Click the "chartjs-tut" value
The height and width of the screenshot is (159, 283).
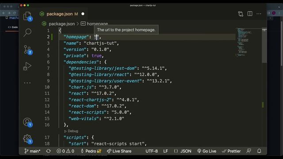click(x=100, y=43)
